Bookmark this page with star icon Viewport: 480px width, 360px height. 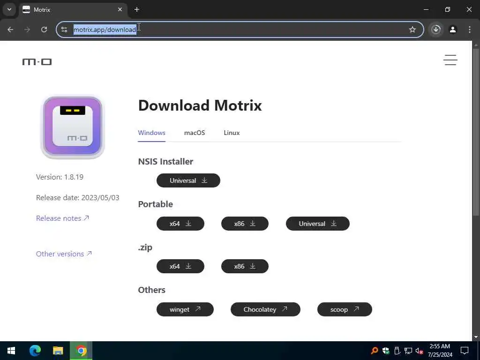tap(412, 30)
